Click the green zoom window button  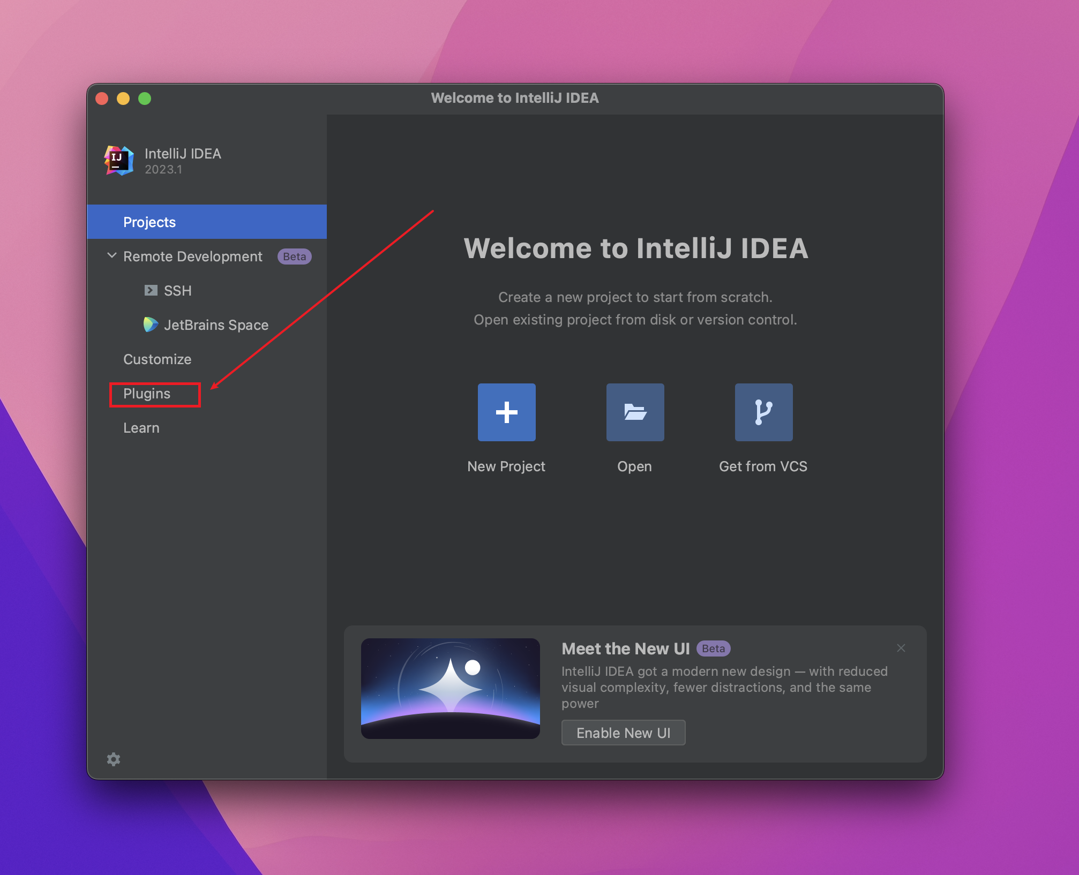pos(145,99)
